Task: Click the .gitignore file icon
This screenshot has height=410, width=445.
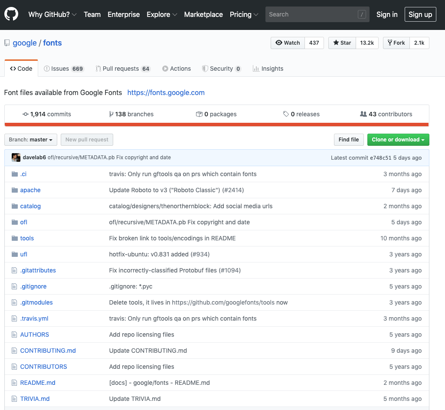Action: [x=14, y=286]
